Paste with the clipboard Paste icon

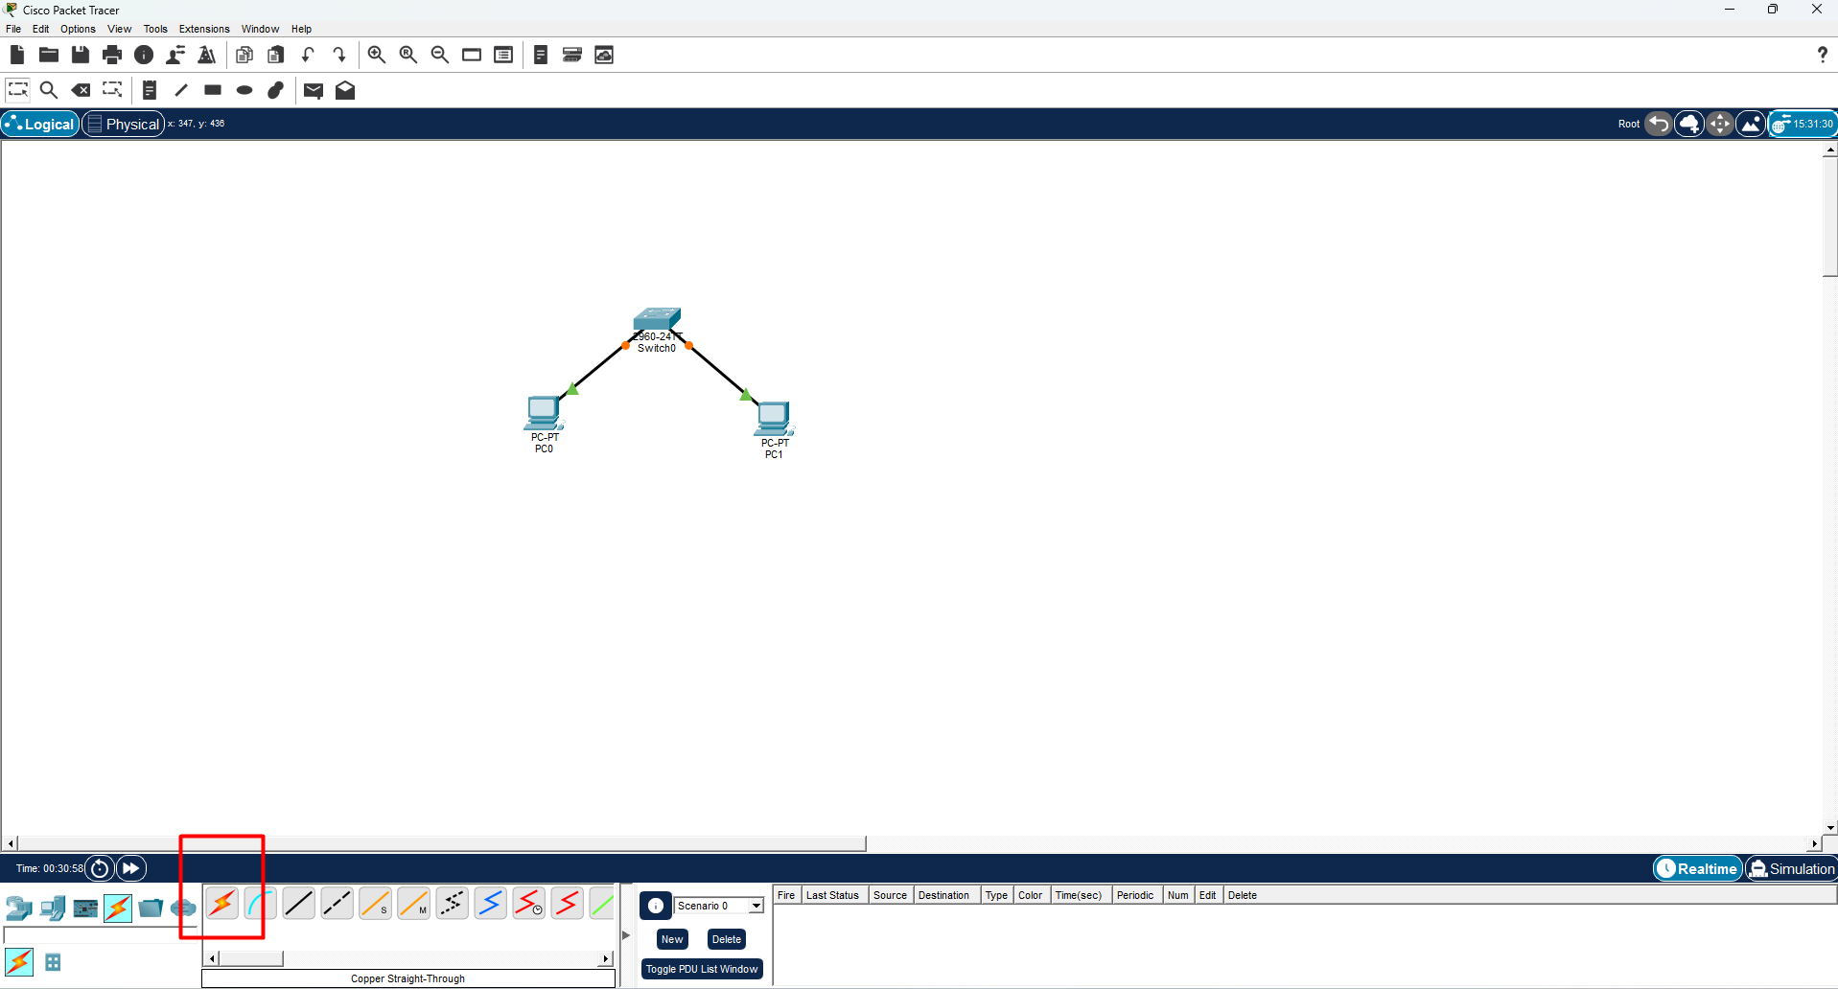[276, 55]
